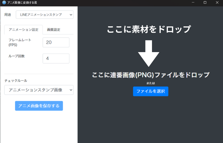Switch to the 画質設定 tab
This screenshot has width=223, height=143.
54,30
